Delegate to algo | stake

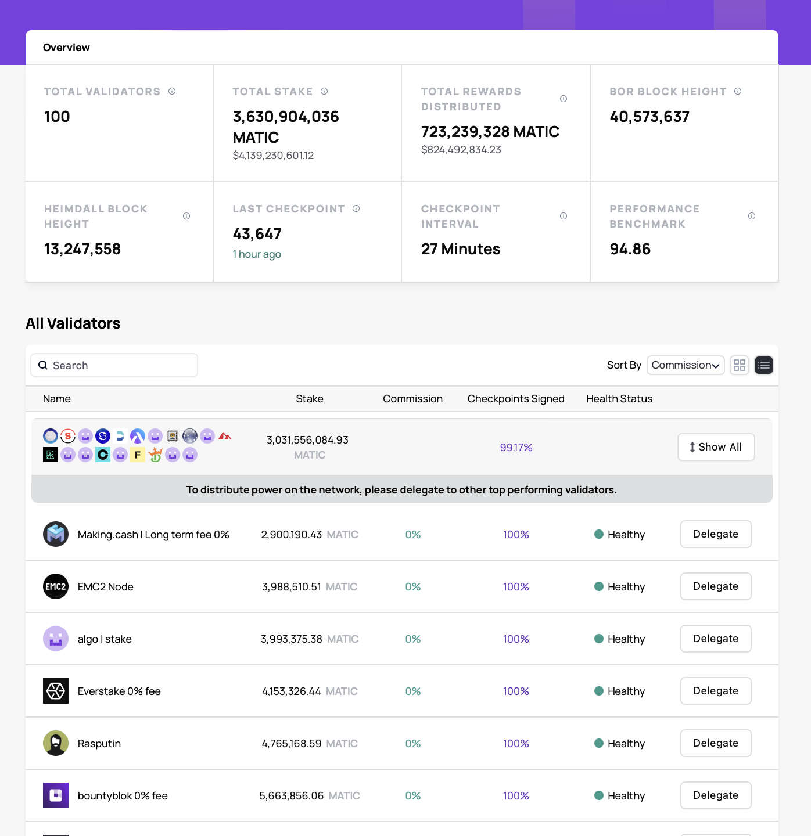(716, 639)
